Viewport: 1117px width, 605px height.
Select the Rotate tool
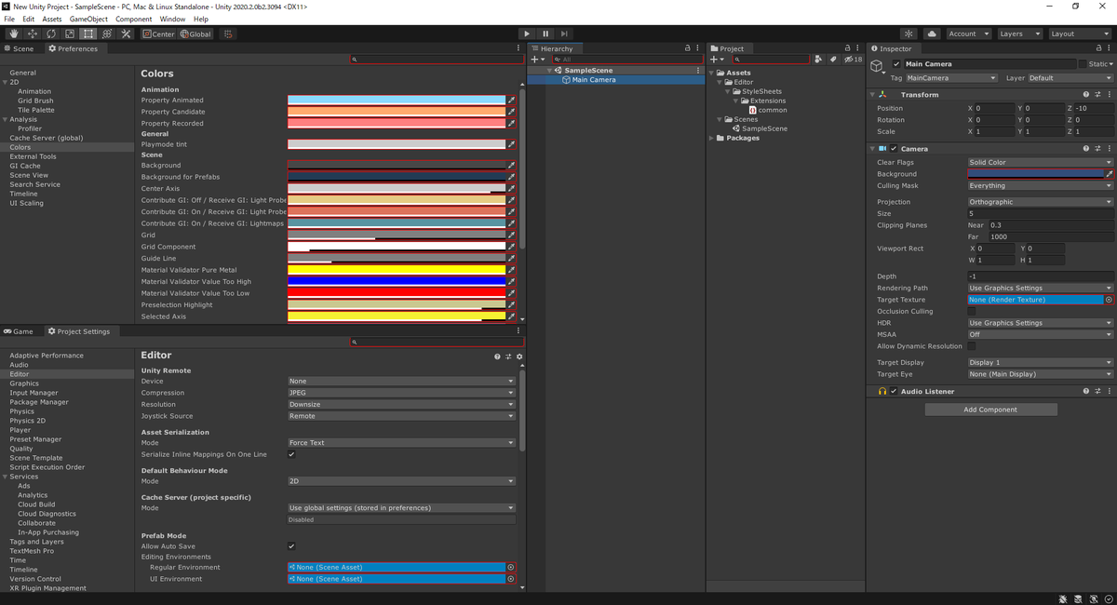(x=51, y=34)
